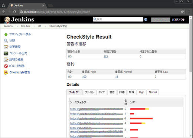
Task: Expand breadcrumb arrow after test-hint
Action: click(x=35, y=26)
